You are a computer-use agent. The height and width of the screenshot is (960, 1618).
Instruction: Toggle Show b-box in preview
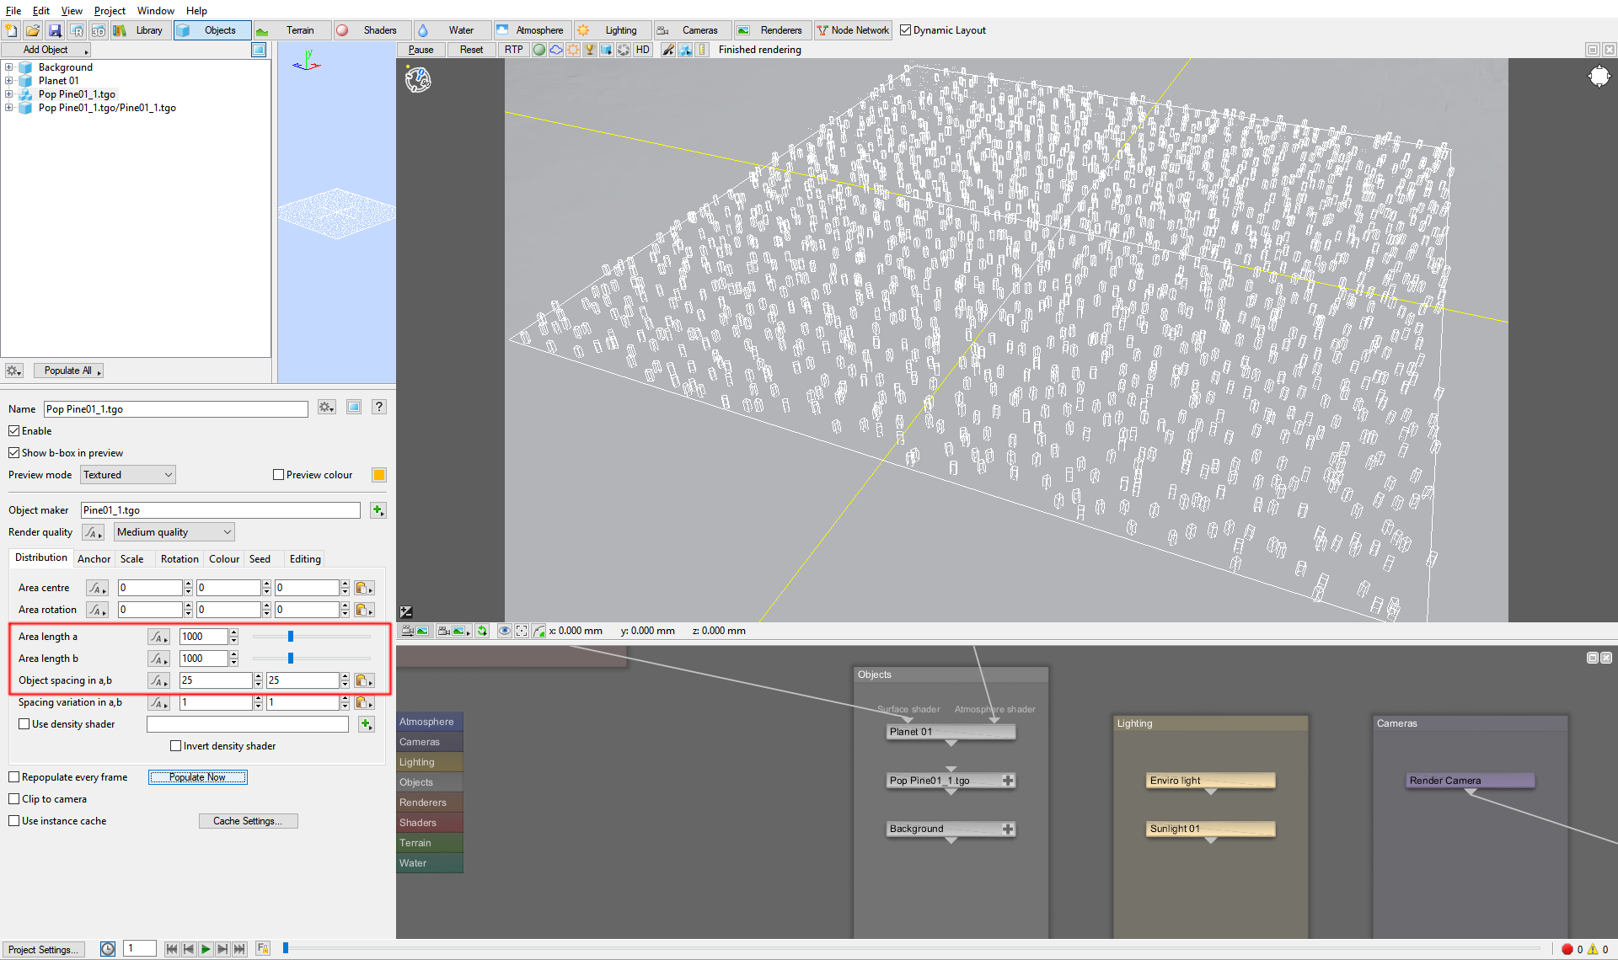(14, 453)
